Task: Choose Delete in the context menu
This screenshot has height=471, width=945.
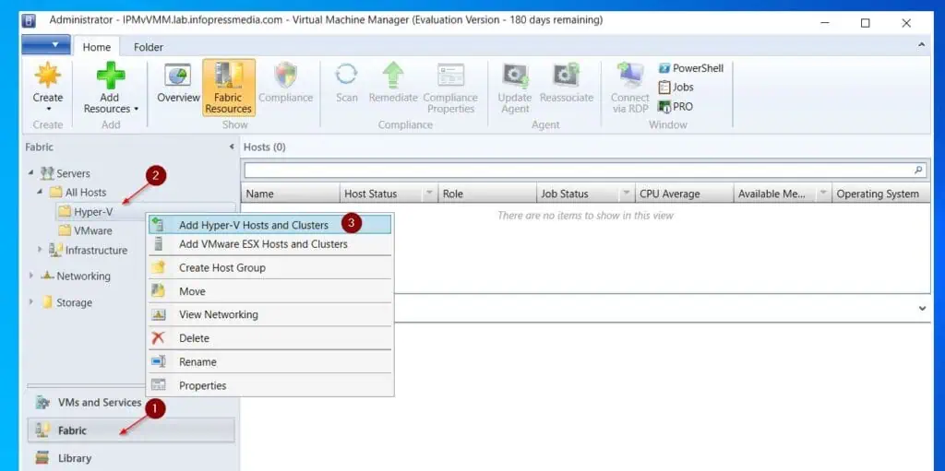Action: click(x=270, y=338)
